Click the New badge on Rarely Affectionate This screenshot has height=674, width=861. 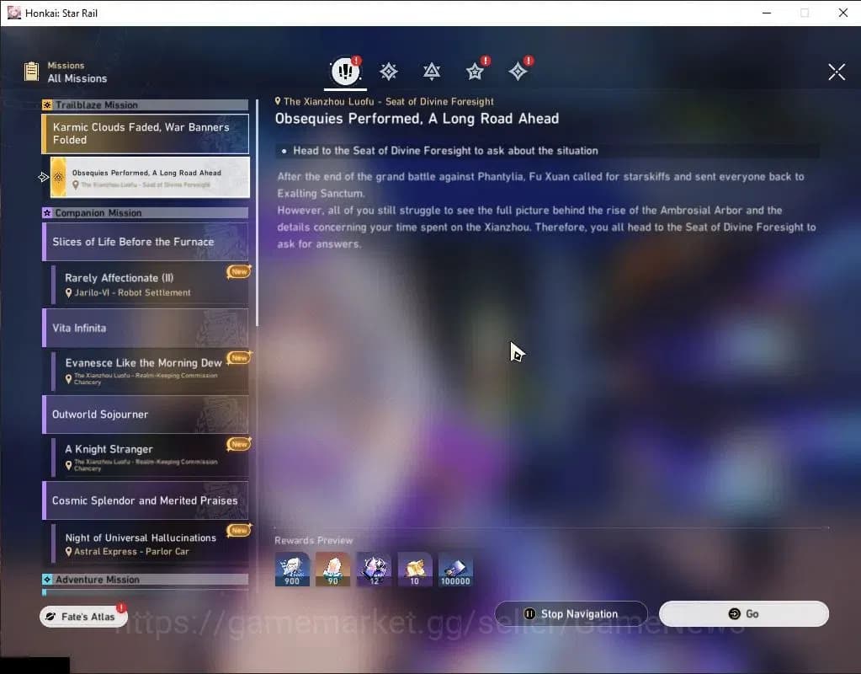[x=239, y=271]
